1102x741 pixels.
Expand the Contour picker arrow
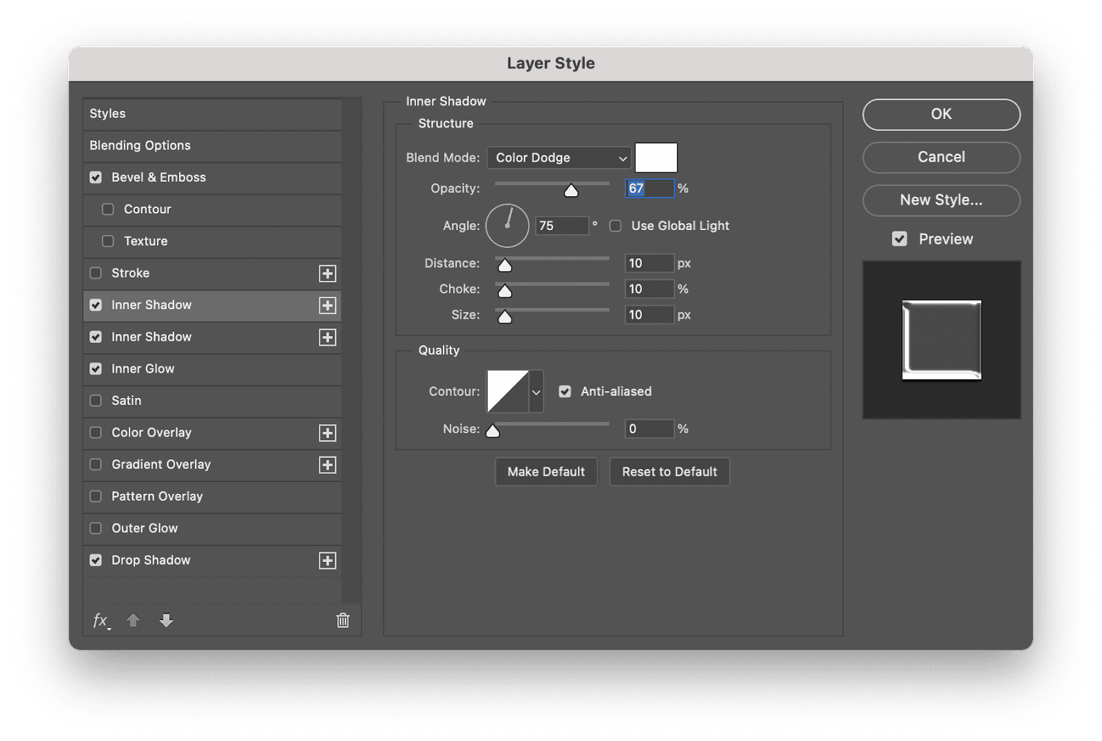[x=536, y=392]
